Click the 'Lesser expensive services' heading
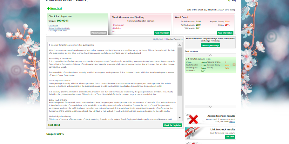This screenshot has width=289, height=144. (60, 81)
